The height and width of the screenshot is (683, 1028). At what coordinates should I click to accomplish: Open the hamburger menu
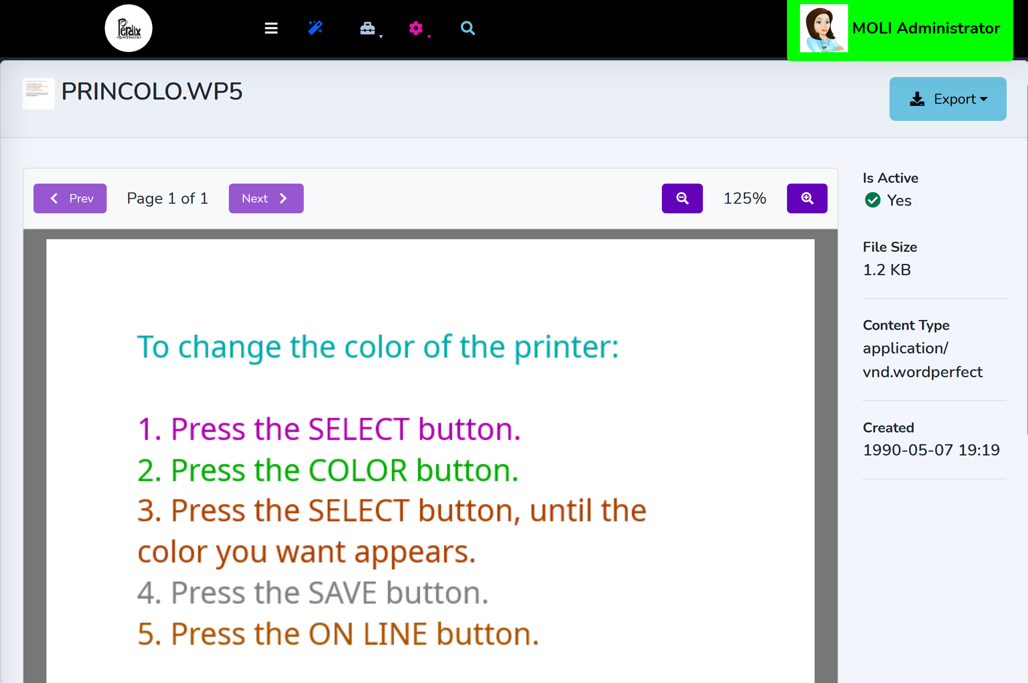271,28
